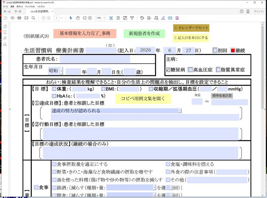Open the find text magnifier icon
The height and width of the screenshot is (198, 267).
click(33, 18)
